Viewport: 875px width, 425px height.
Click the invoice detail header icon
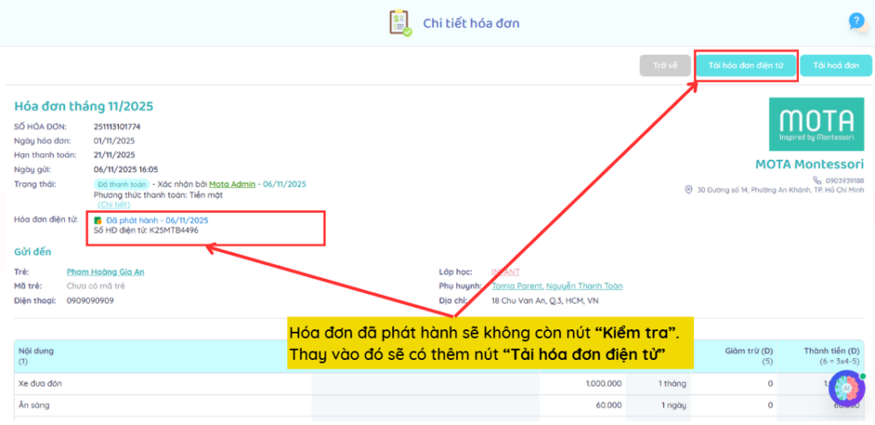[x=400, y=23]
